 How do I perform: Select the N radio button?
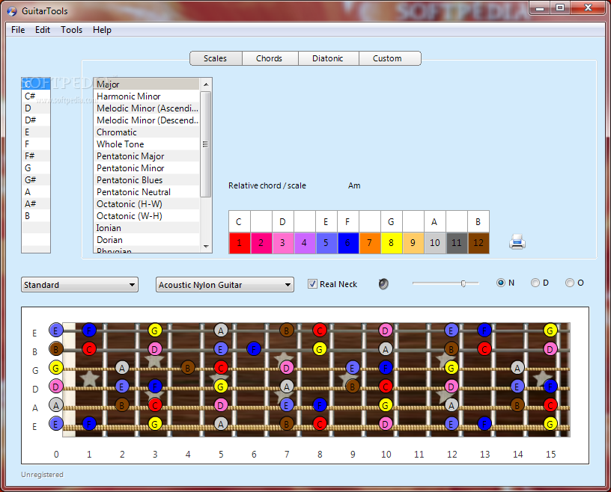tap(501, 283)
